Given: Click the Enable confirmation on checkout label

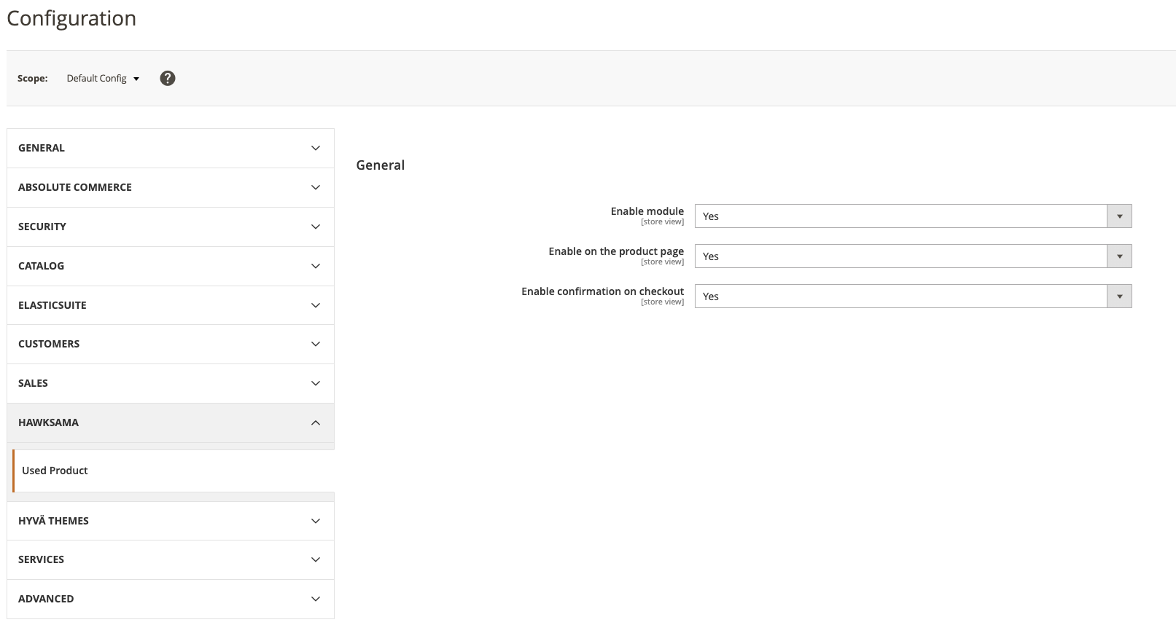Looking at the screenshot, I should (602, 291).
